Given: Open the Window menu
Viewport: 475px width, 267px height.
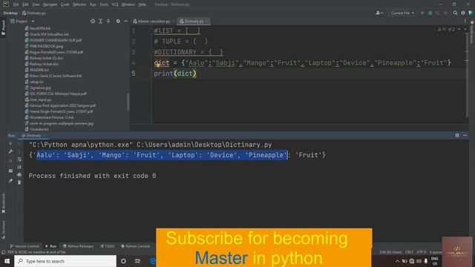Looking at the screenshot, I should point(128,4).
